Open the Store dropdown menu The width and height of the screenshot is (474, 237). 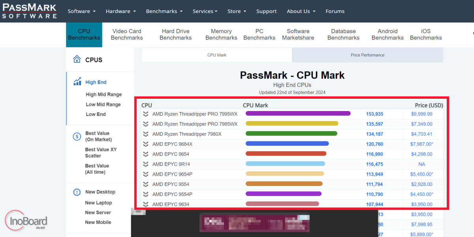pyautogui.click(x=237, y=11)
